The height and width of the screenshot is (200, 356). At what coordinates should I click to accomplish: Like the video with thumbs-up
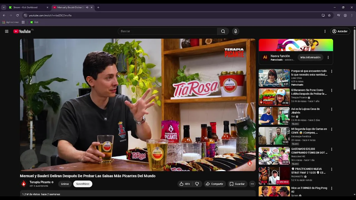185,184
